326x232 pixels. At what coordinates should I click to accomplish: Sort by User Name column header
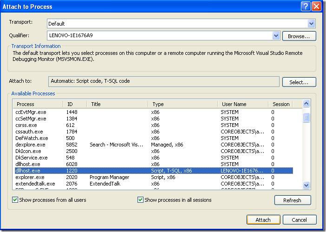pyautogui.click(x=243, y=104)
